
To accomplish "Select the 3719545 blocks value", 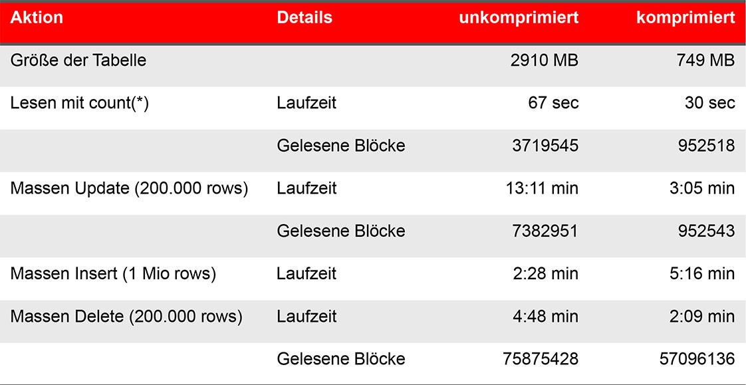I will point(545,146).
